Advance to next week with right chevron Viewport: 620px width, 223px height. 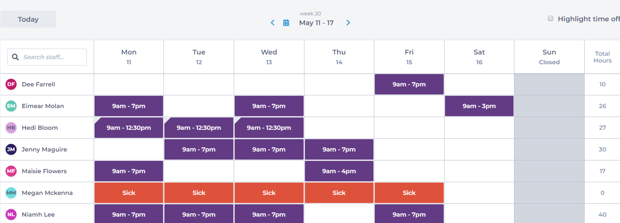pyautogui.click(x=348, y=23)
